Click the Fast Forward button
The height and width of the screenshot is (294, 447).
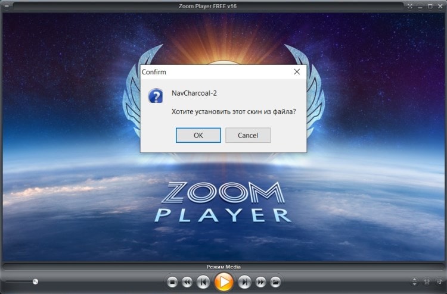point(260,282)
